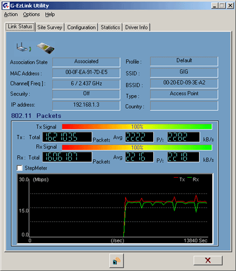This screenshot has height=271, width=236.
Task: Open the Options menu
Action: [x=31, y=15]
